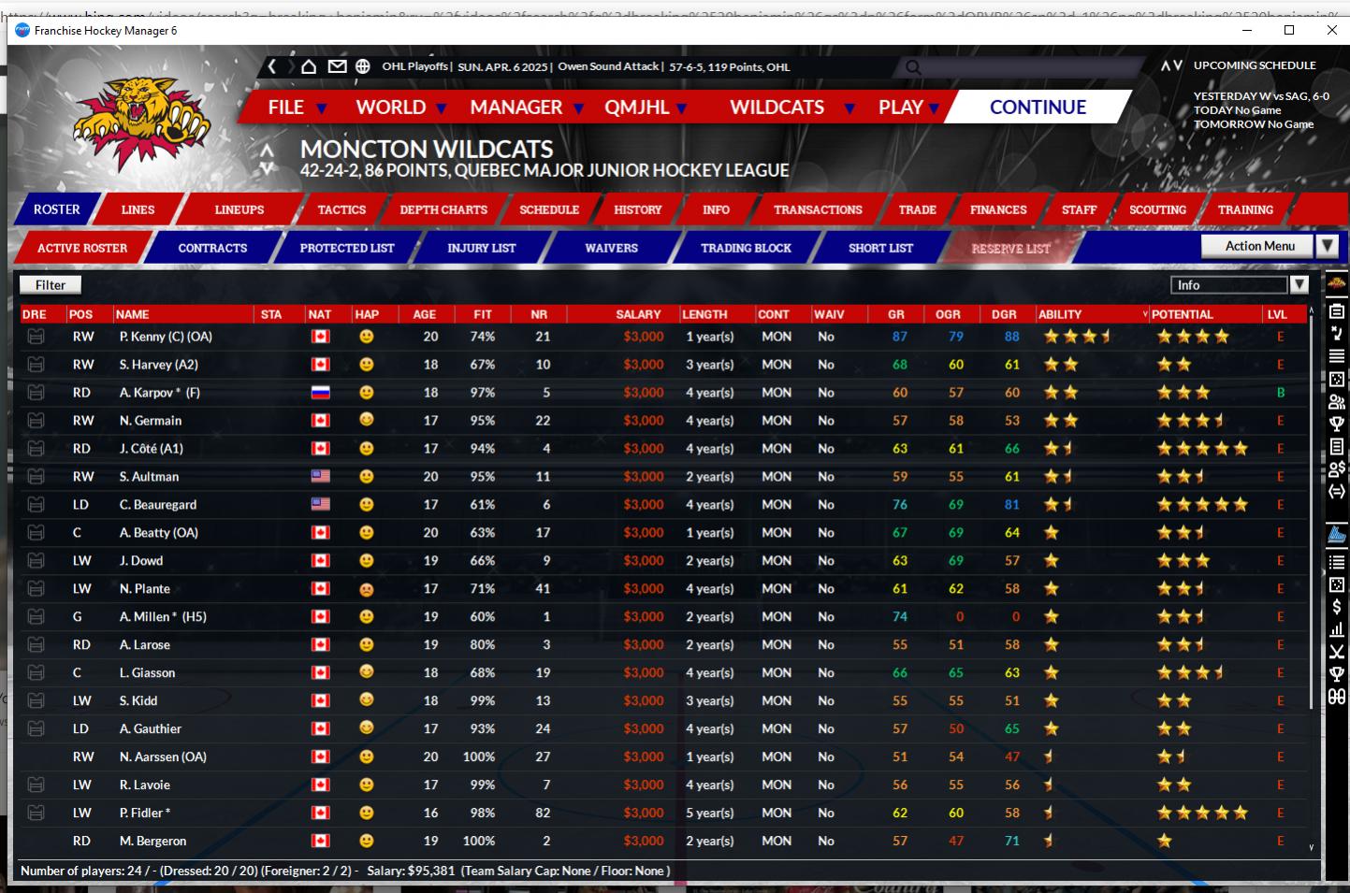Click the Filter button
This screenshot has width=1350, height=893.
click(51, 285)
